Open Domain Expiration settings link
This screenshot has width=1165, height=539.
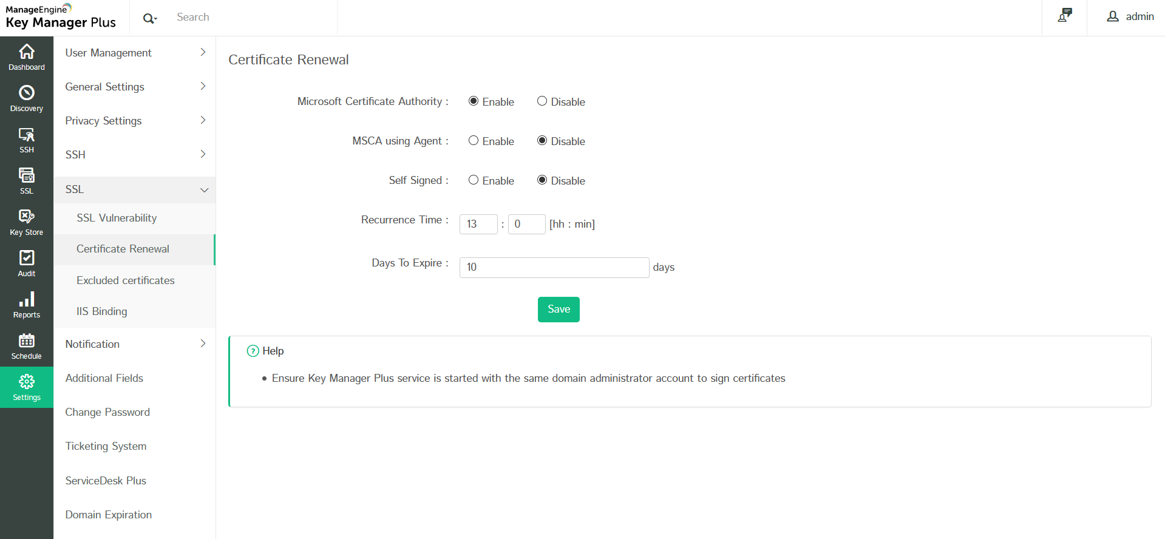[x=109, y=515]
